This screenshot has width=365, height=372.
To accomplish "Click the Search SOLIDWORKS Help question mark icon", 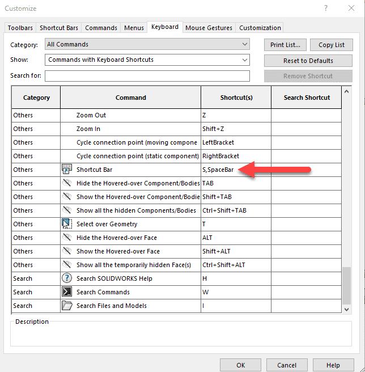I will 67,278.
